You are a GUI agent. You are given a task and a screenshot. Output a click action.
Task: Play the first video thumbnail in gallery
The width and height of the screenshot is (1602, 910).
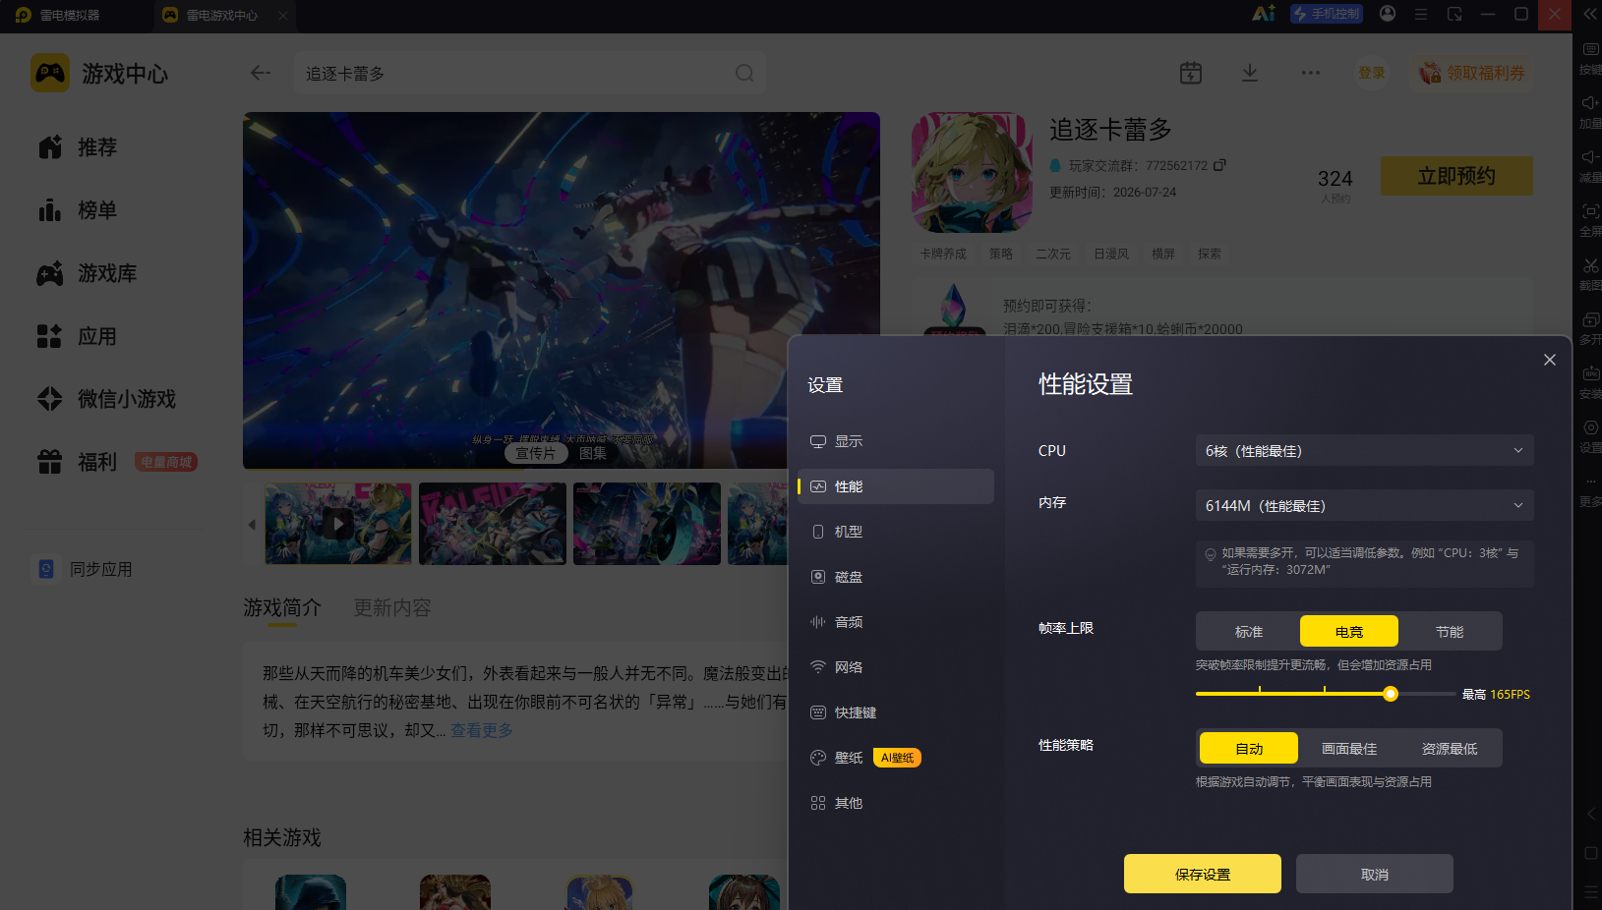click(338, 524)
